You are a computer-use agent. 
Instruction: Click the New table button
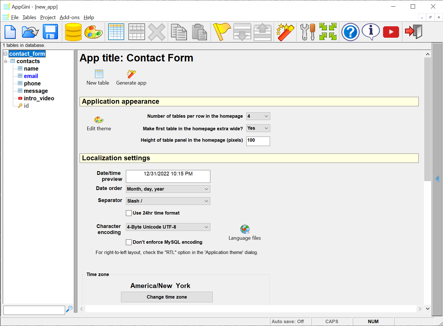coord(98,77)
